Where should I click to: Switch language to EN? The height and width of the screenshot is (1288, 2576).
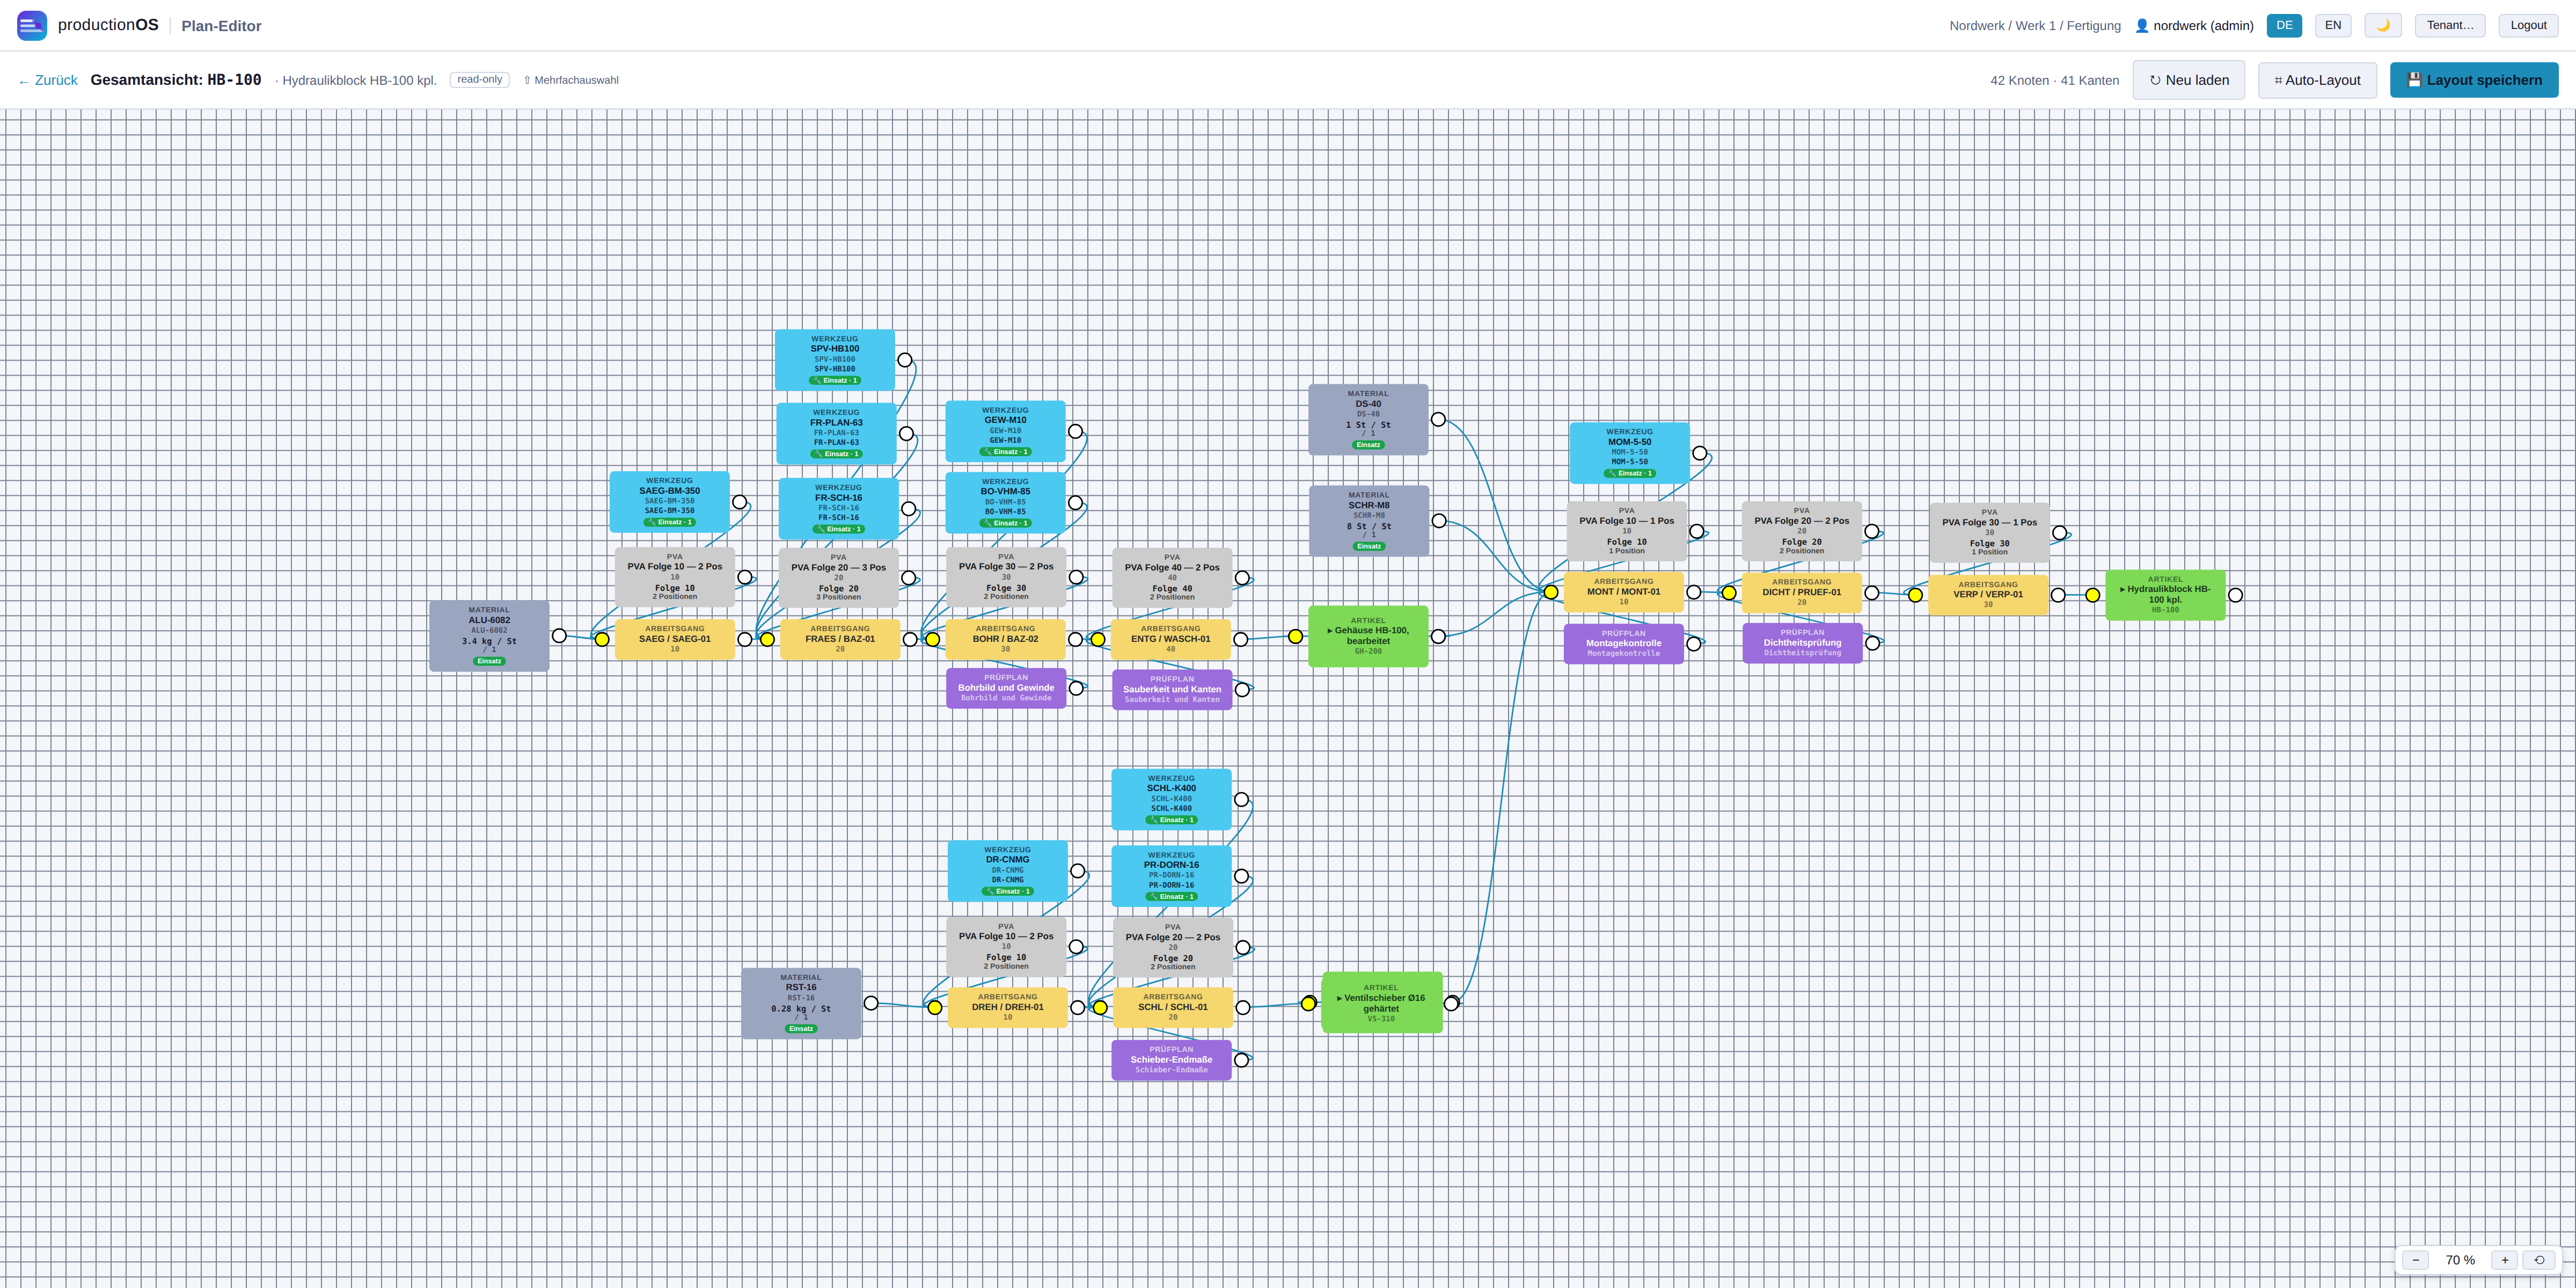tap(2332, 25)
